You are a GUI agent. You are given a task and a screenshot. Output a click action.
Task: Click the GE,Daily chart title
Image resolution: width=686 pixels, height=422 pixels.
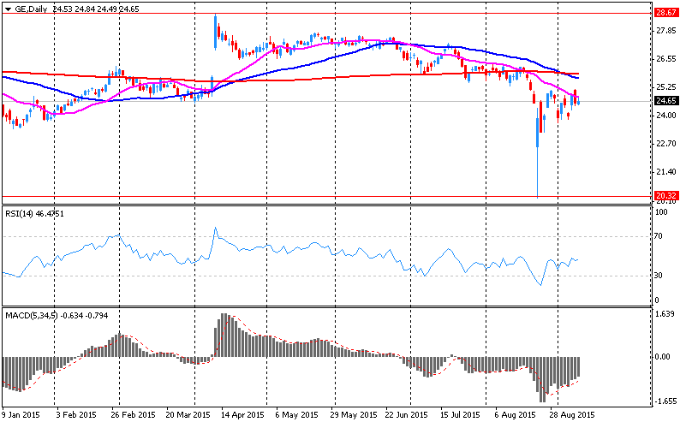coord(31,9)
